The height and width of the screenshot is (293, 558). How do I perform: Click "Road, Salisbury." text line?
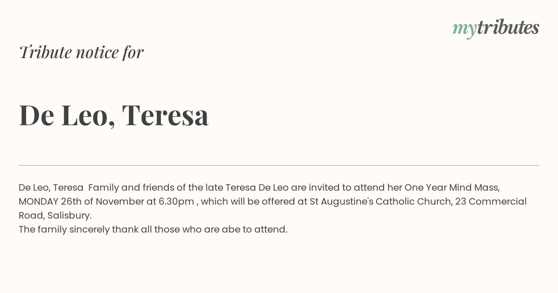(x=55, y=216)
